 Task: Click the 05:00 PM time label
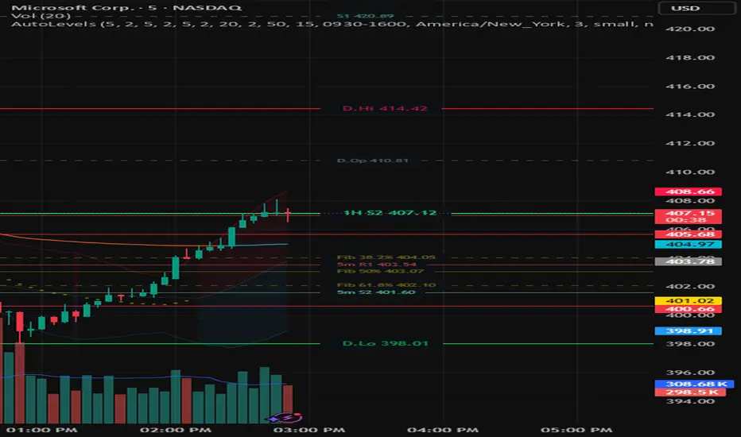point(576,431)
